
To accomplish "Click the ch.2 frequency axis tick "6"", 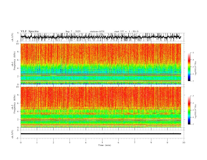I will click(18, 103).
